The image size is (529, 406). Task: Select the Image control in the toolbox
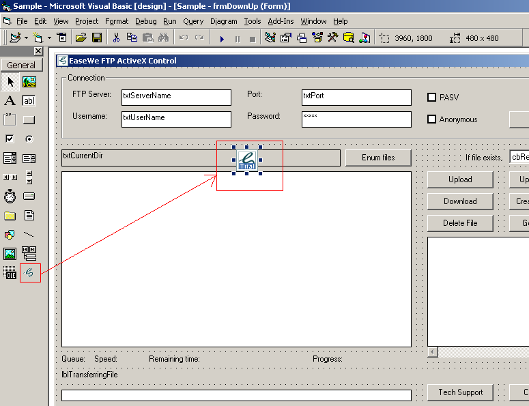(x=10, y=254)
